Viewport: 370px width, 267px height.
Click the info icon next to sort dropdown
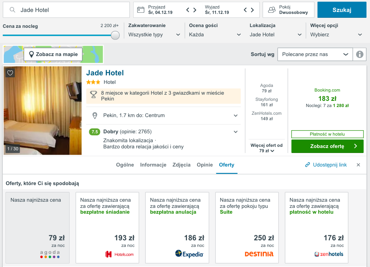coord(360,54)
